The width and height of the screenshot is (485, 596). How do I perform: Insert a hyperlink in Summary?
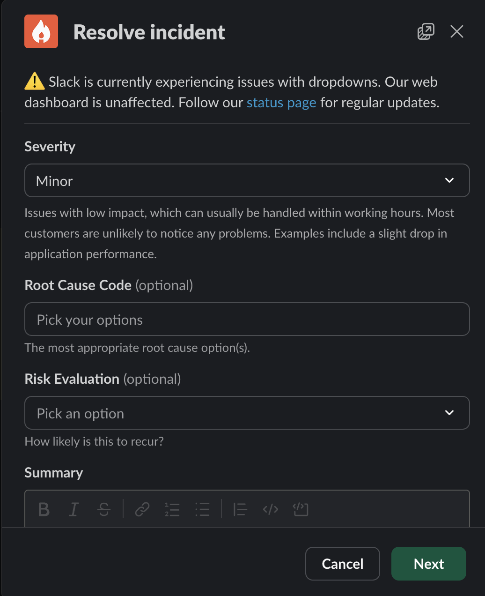142,509
